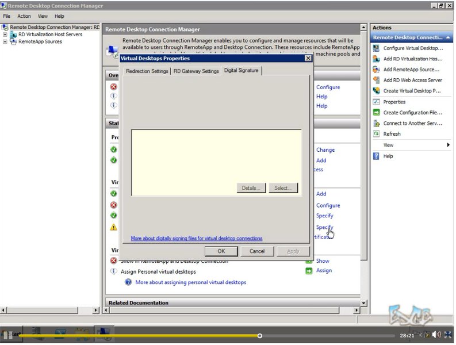Viewport: 456px width, 345px height.
Task: Click the Show link beside RemoteApp connection
Action: [x=323, y=261]
